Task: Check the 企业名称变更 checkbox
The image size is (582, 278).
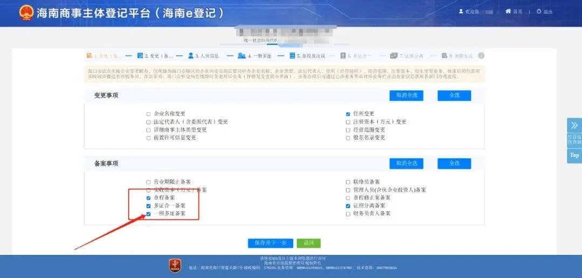Action: pos(149,114)
